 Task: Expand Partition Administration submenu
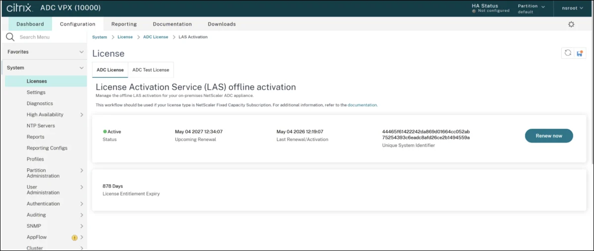click(x=82, y=170)
